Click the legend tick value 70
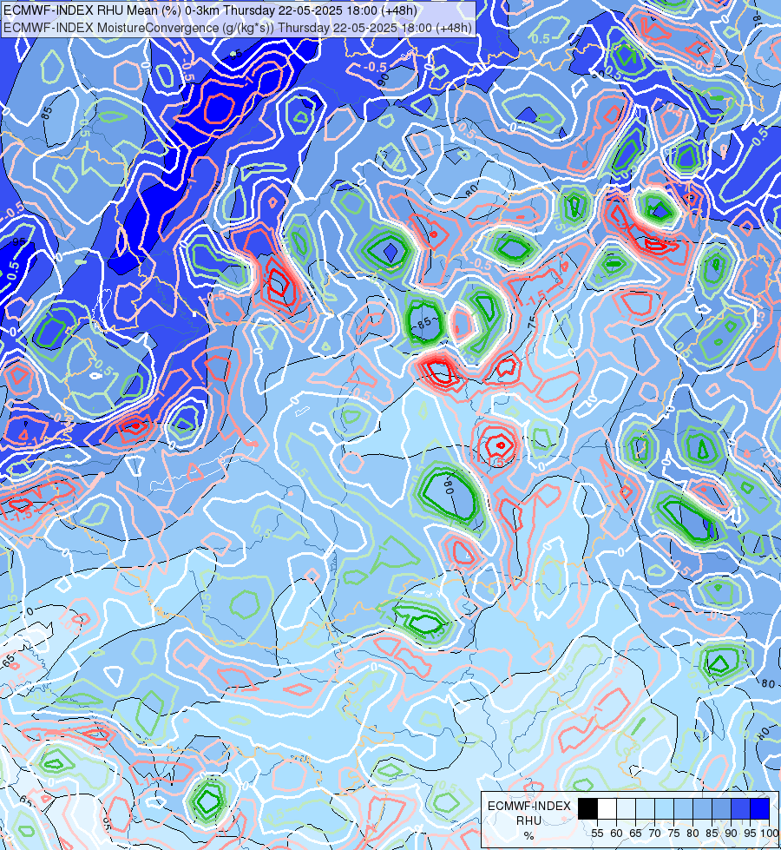 point(654,834)
